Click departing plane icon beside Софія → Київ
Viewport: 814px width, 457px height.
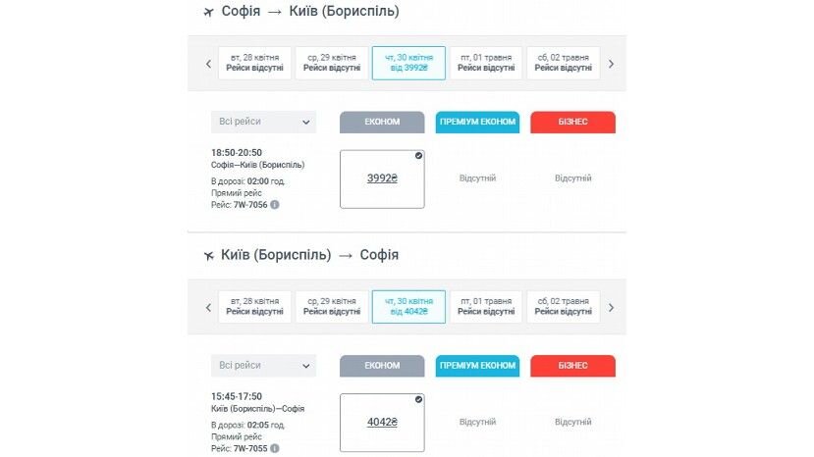pos(209,12)
